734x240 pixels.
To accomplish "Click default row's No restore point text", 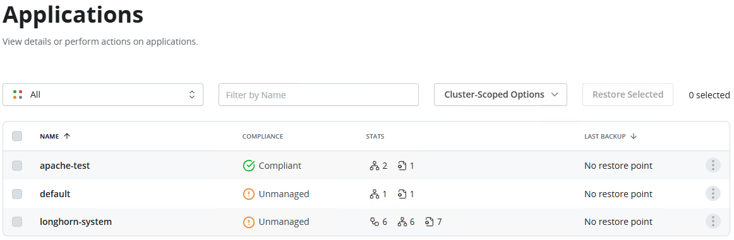I will coord(618,194).
